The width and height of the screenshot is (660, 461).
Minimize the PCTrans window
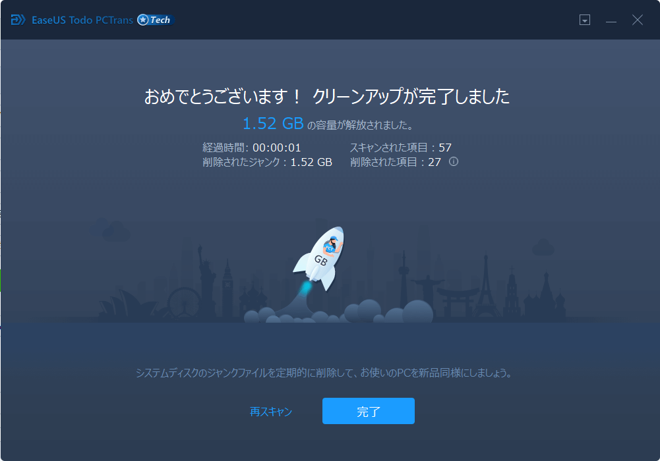click(611, 20)
